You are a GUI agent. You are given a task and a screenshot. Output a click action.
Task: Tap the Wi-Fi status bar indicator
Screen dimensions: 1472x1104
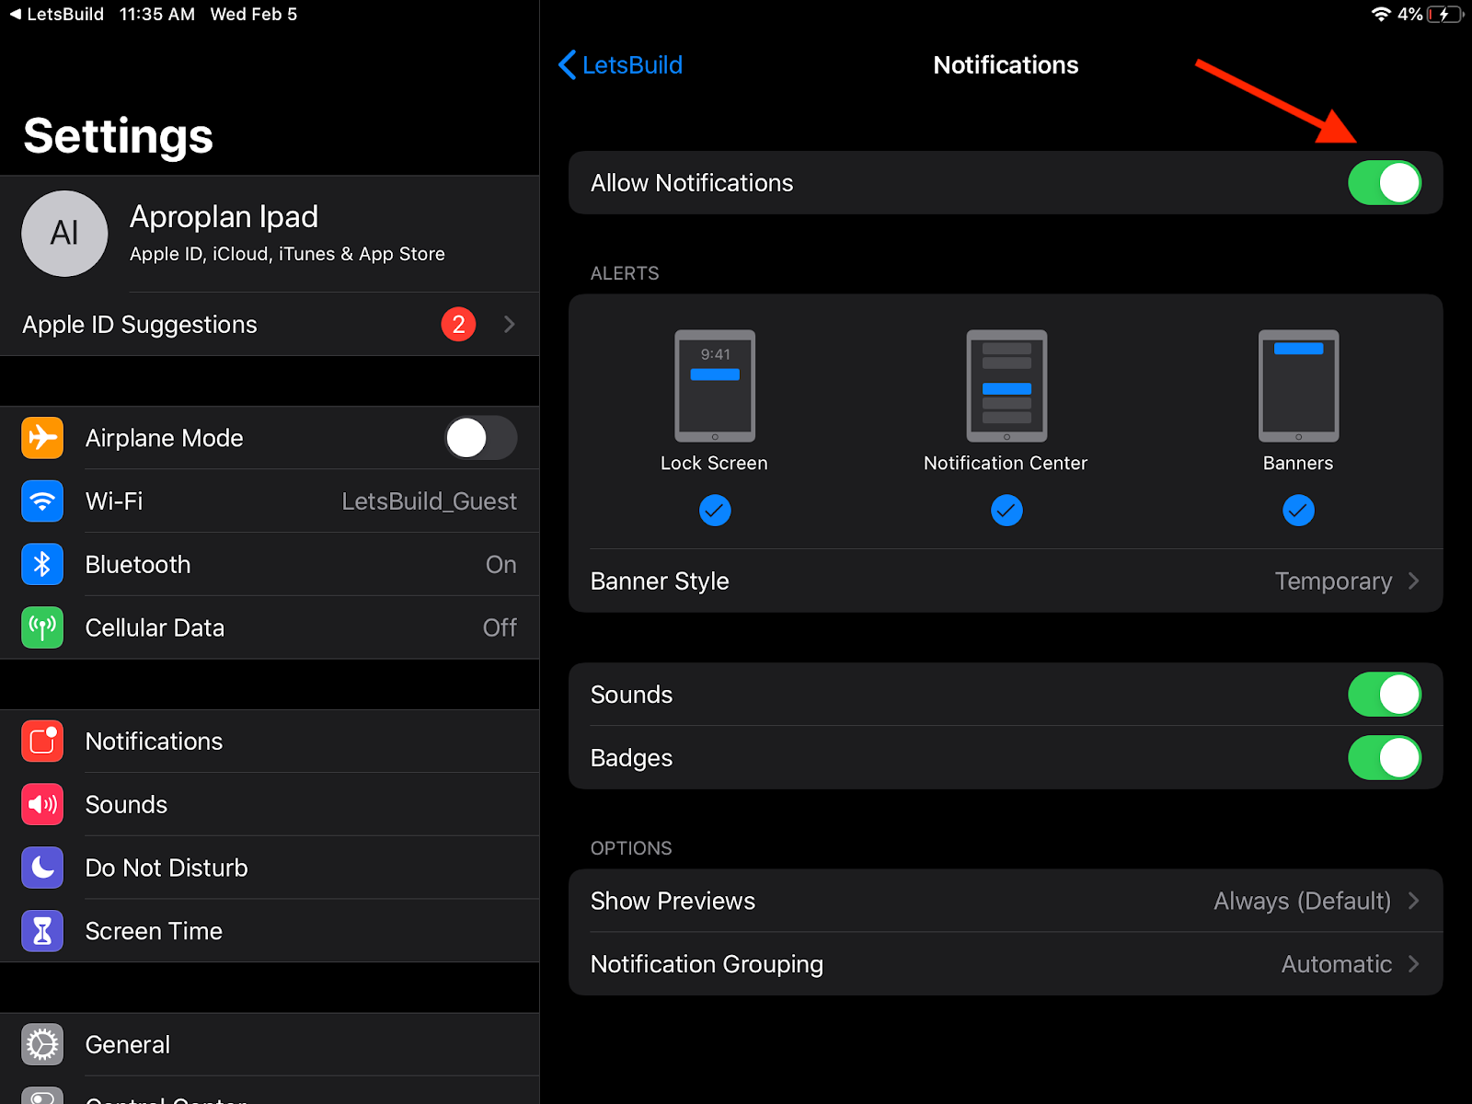[x=1380, y=14]
